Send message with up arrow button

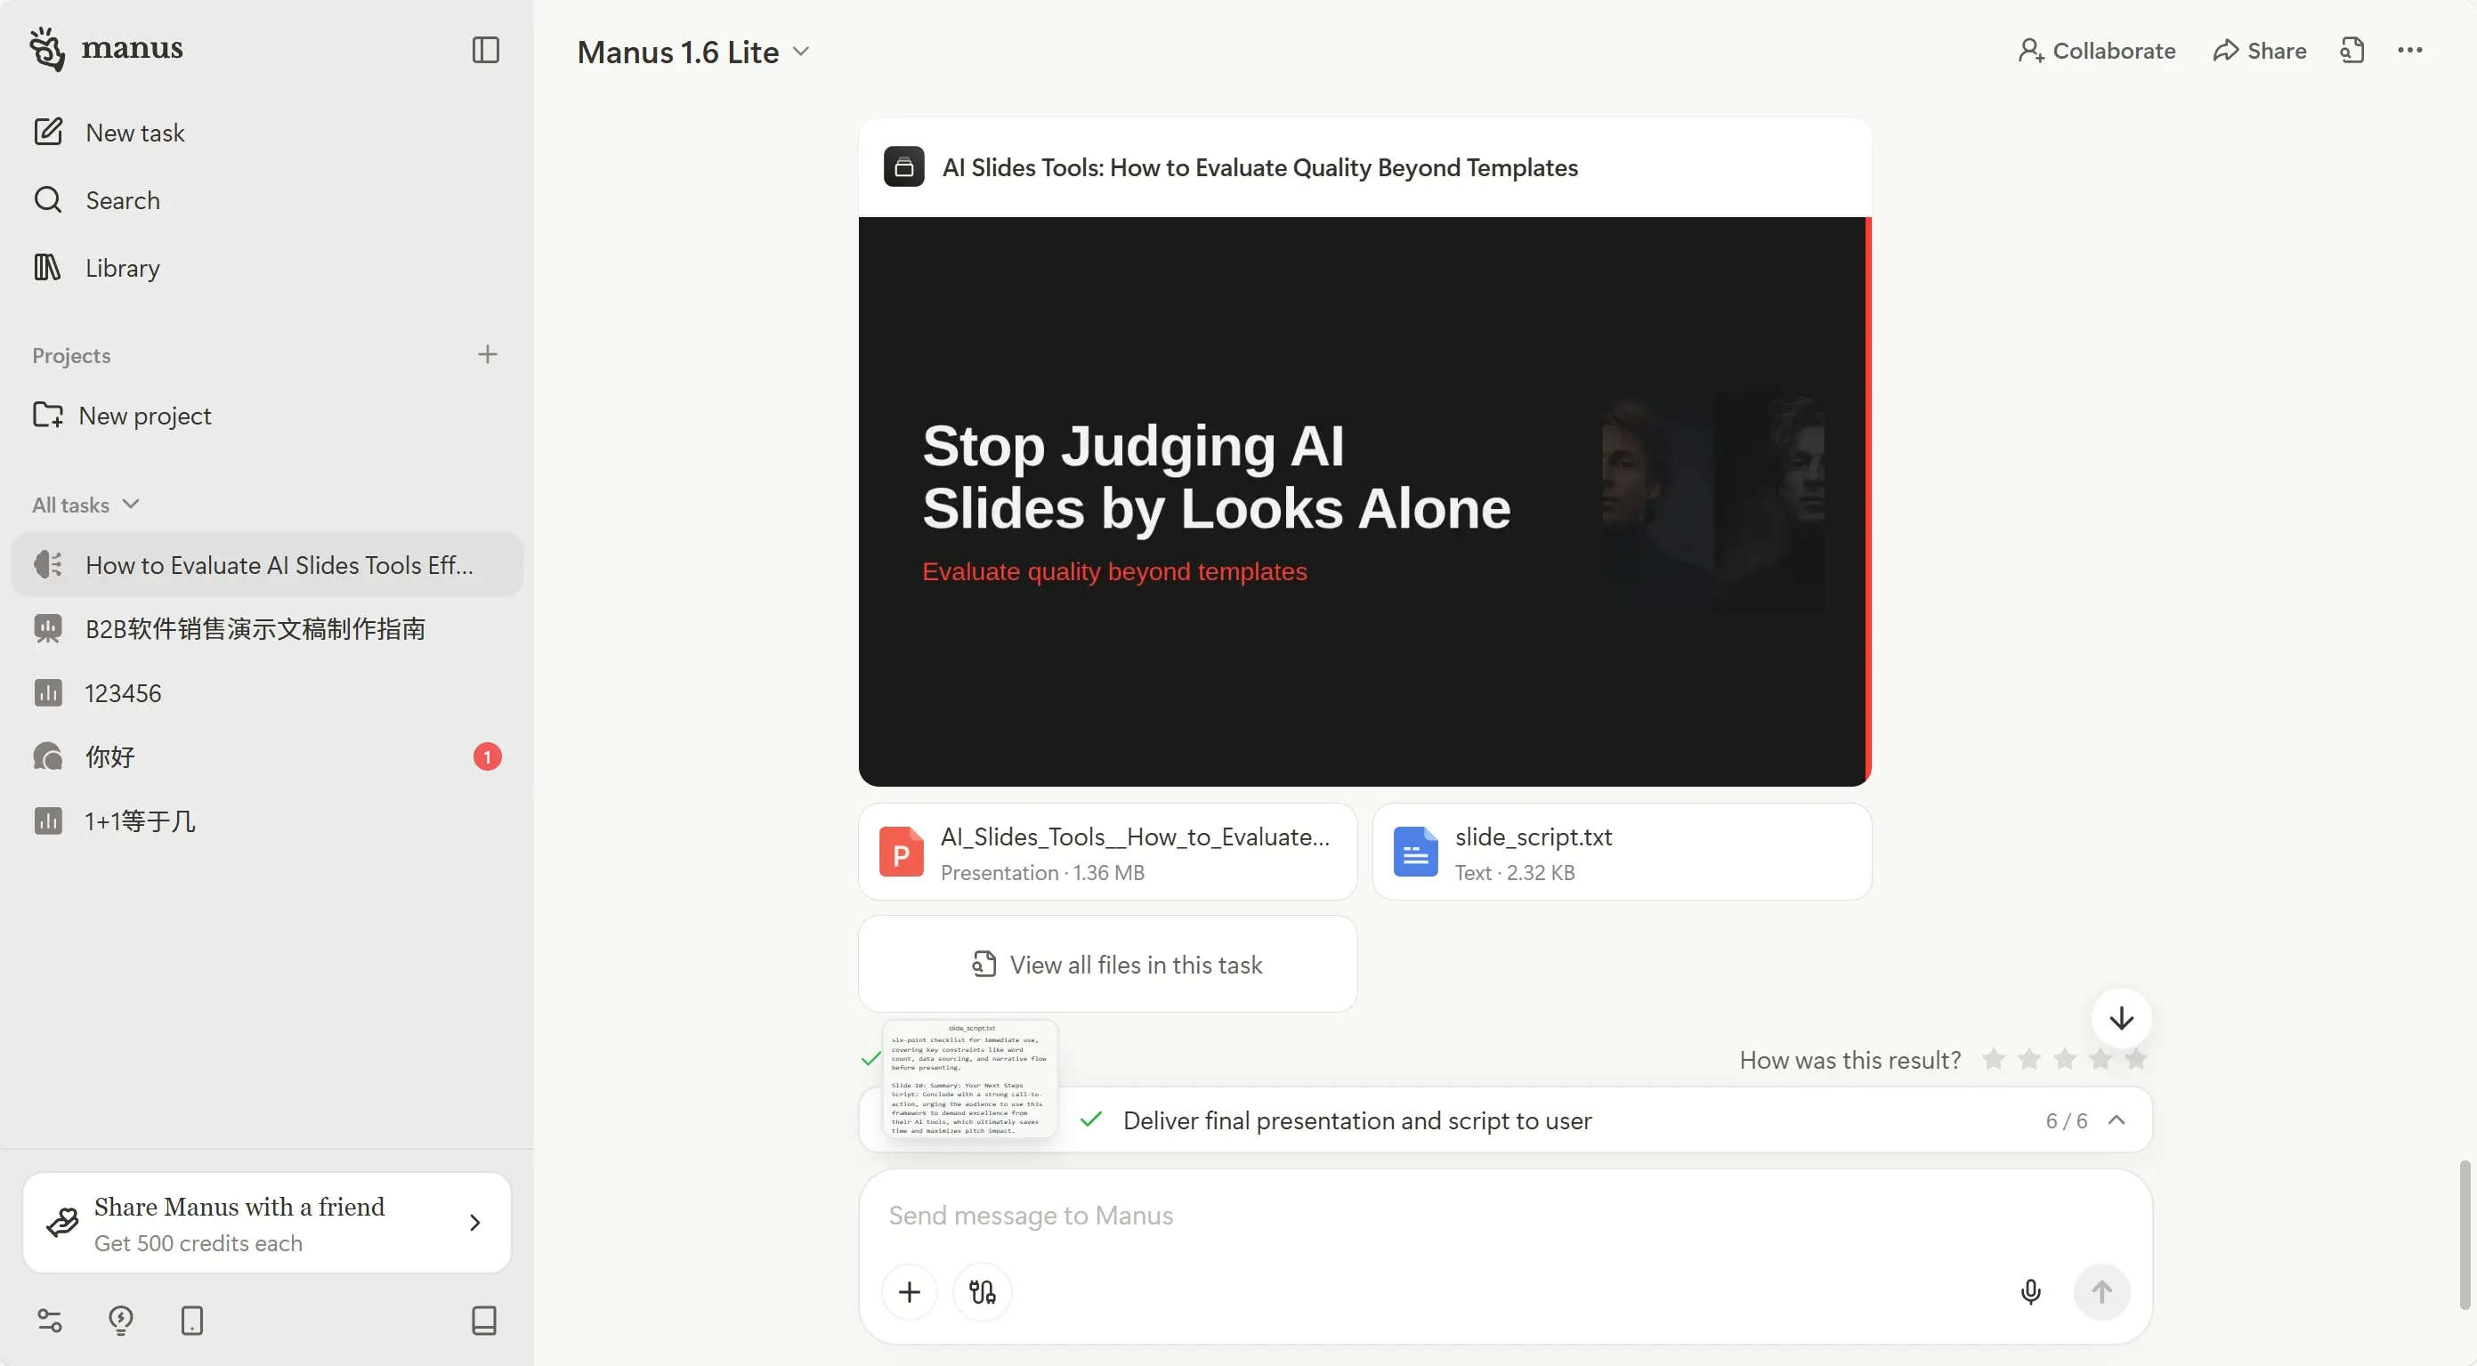[x=2101, y=1292]
